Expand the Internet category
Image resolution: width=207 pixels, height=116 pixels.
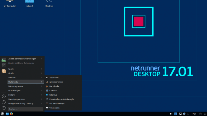pos(26,77)
